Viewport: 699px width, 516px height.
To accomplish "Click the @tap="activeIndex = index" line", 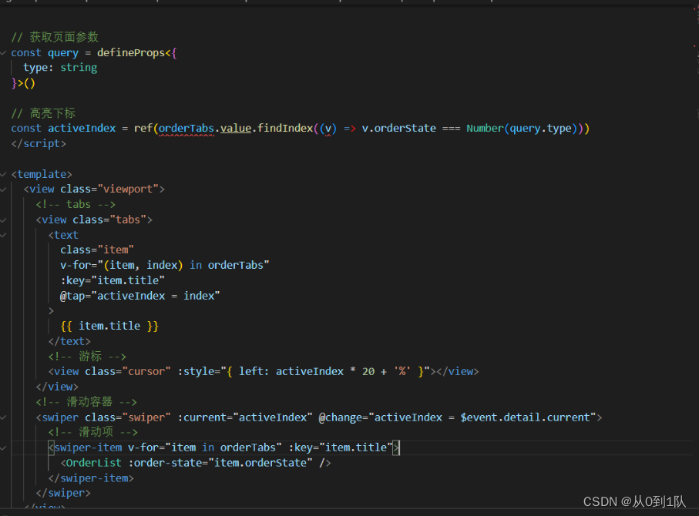I will pos(140,296).
